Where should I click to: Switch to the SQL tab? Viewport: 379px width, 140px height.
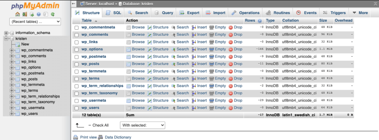pyautogui.click(x=113, y=13)
